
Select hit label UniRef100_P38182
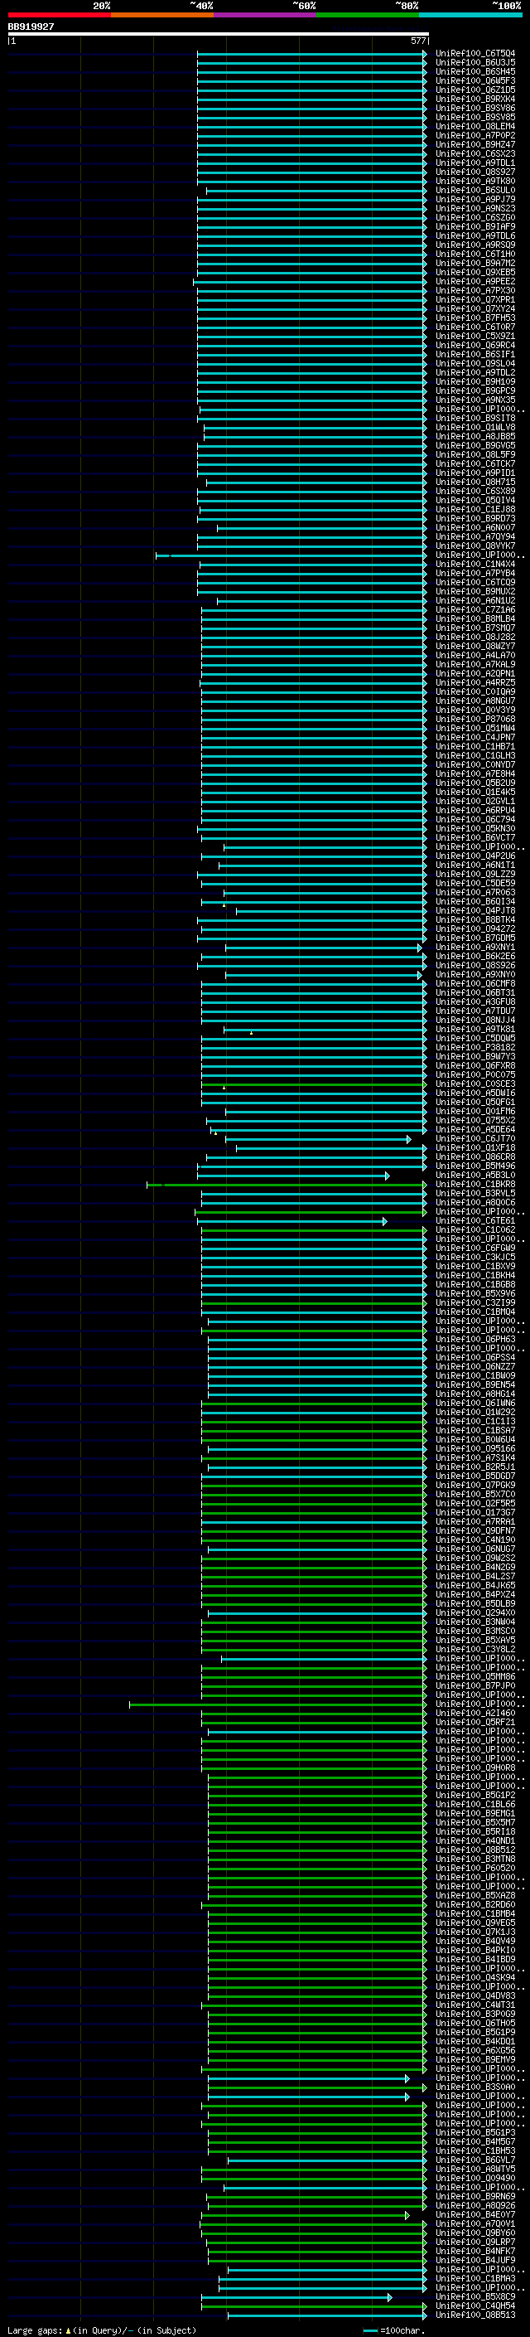475,1047
